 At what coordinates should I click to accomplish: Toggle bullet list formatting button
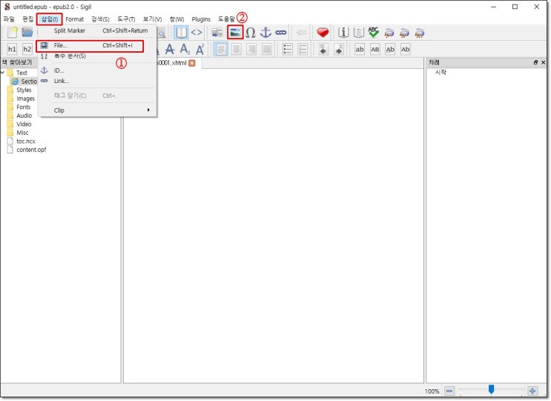coord(288,50)
